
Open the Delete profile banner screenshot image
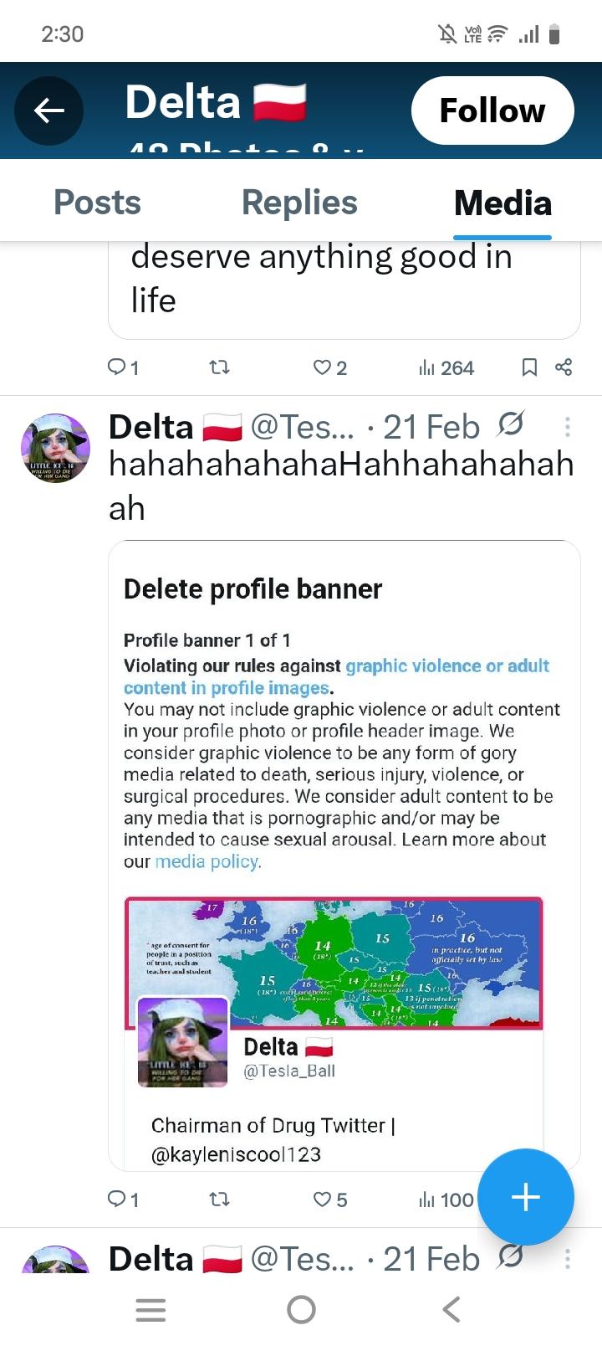(344, 854)
